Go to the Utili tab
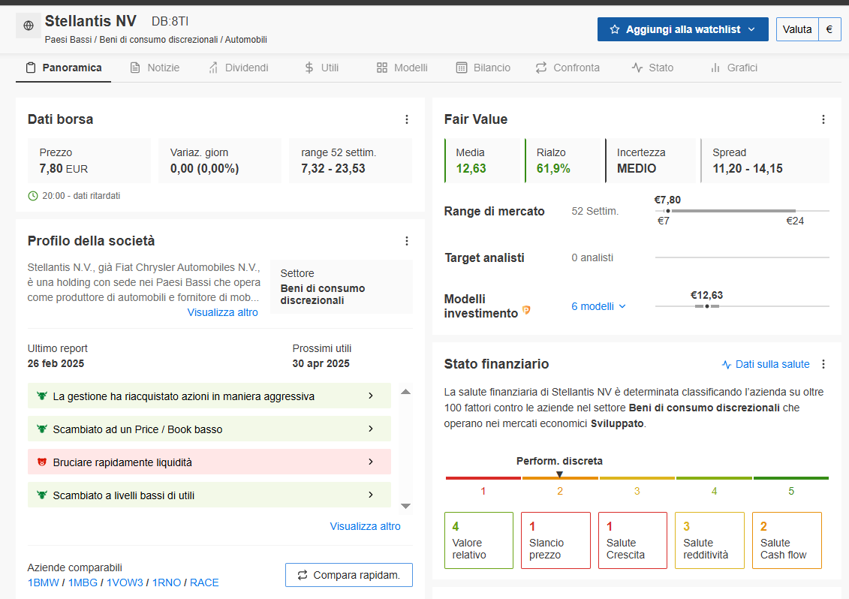This screenshot has width=849, height=599. 321,68
